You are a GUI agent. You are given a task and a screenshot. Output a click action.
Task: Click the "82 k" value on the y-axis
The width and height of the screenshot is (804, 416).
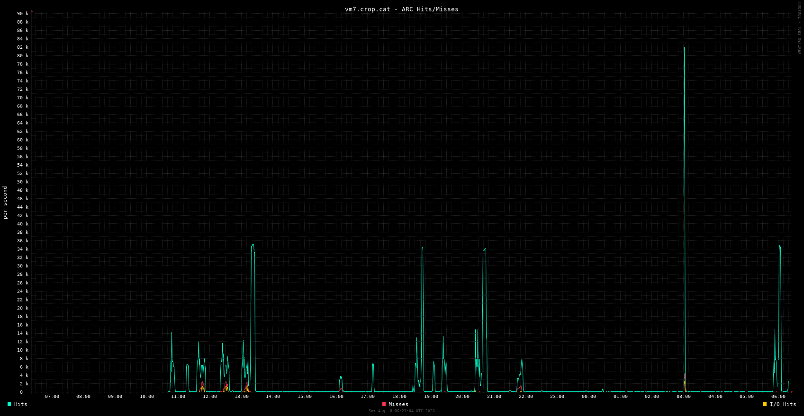pyautogui.click(x=23, y=47)
